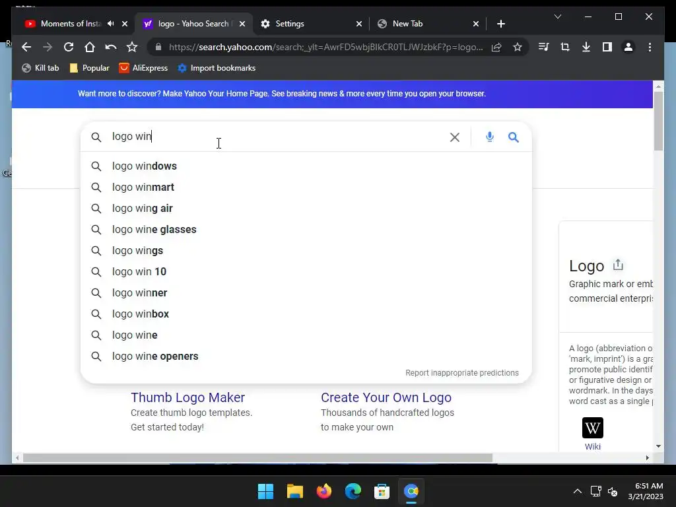
Task: Open the Create Your Own Logo link
Action: (x=386, y=397)
